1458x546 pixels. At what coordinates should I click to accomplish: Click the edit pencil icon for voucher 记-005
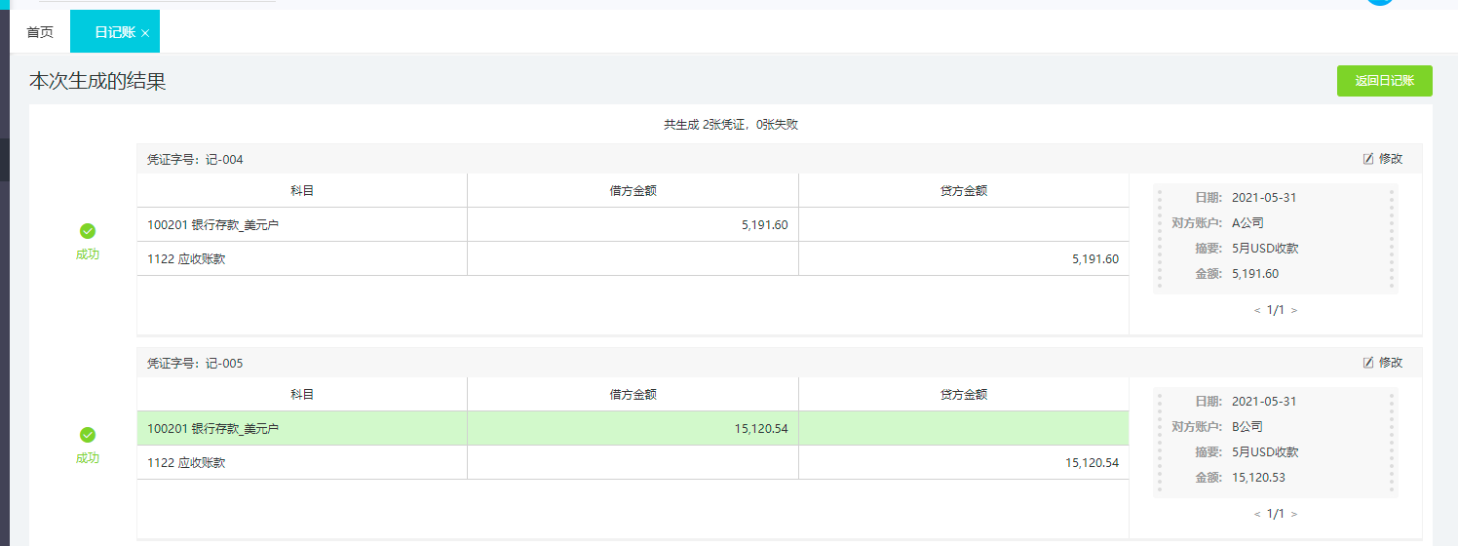tap(1368, 363)
